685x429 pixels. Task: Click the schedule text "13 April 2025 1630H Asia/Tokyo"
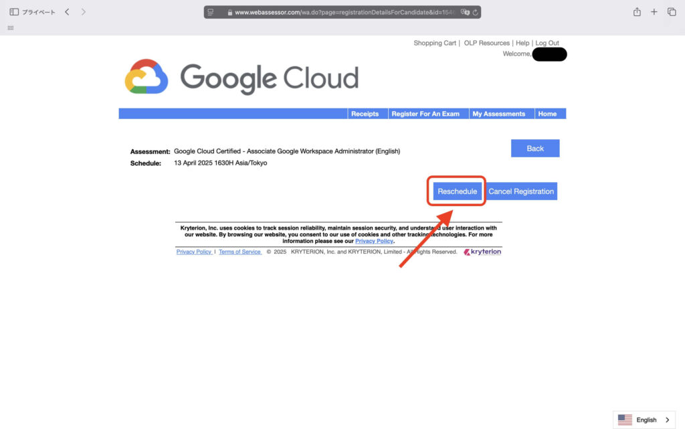pyautogui.click(x=221, y=163)
